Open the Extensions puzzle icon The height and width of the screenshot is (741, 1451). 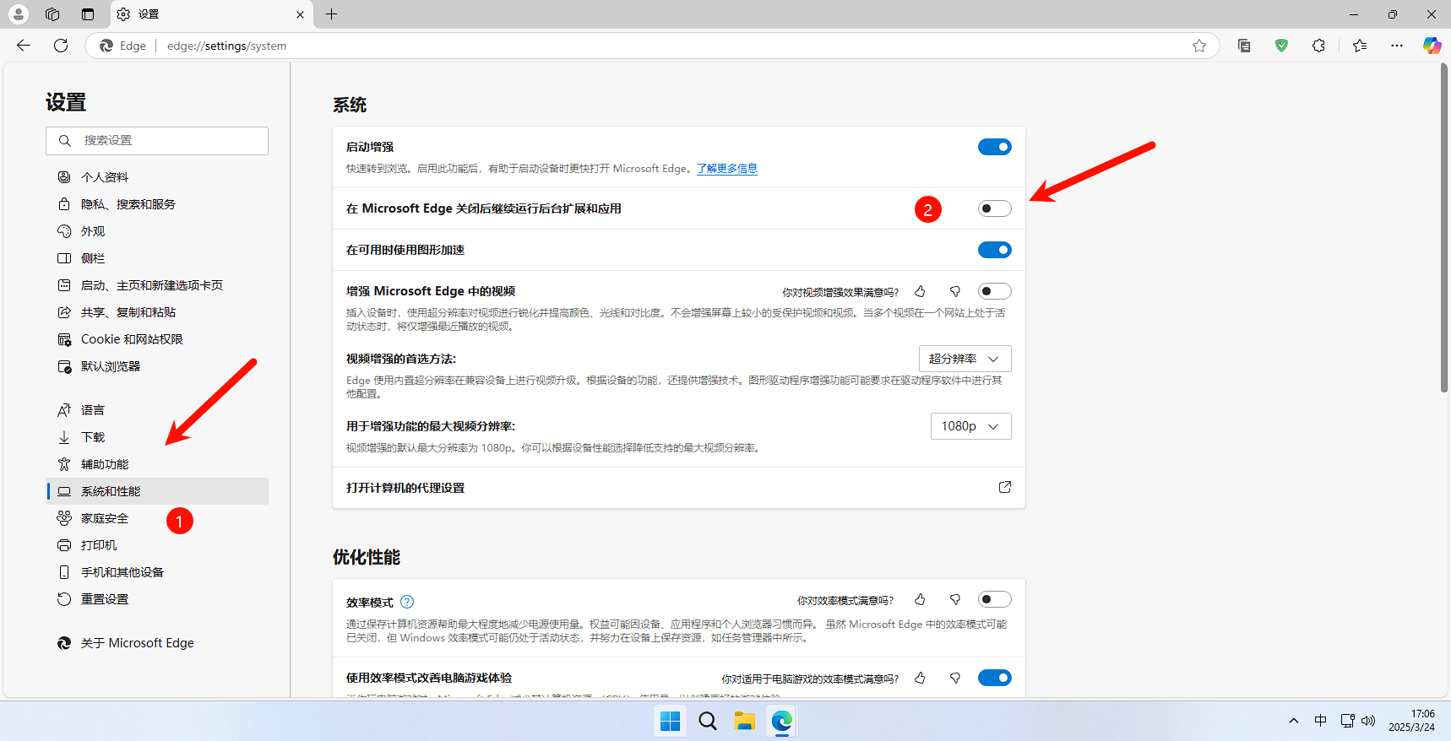[x=1318, y=46]
